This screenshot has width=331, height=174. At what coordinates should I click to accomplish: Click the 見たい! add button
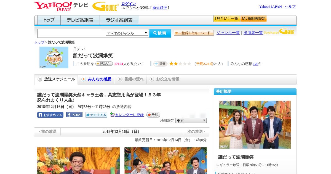(x=104, y=64)
